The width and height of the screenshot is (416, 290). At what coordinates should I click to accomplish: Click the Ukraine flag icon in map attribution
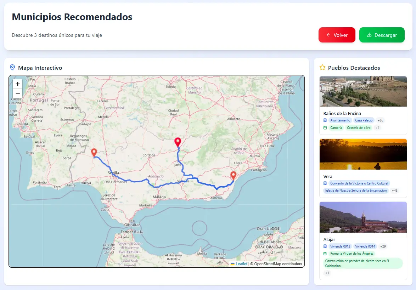coord(232,264)
